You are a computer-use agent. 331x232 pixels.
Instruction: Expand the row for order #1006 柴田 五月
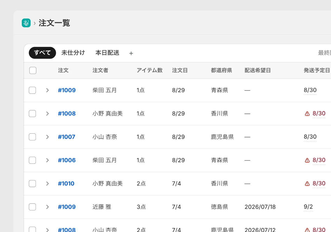[47, 160]
